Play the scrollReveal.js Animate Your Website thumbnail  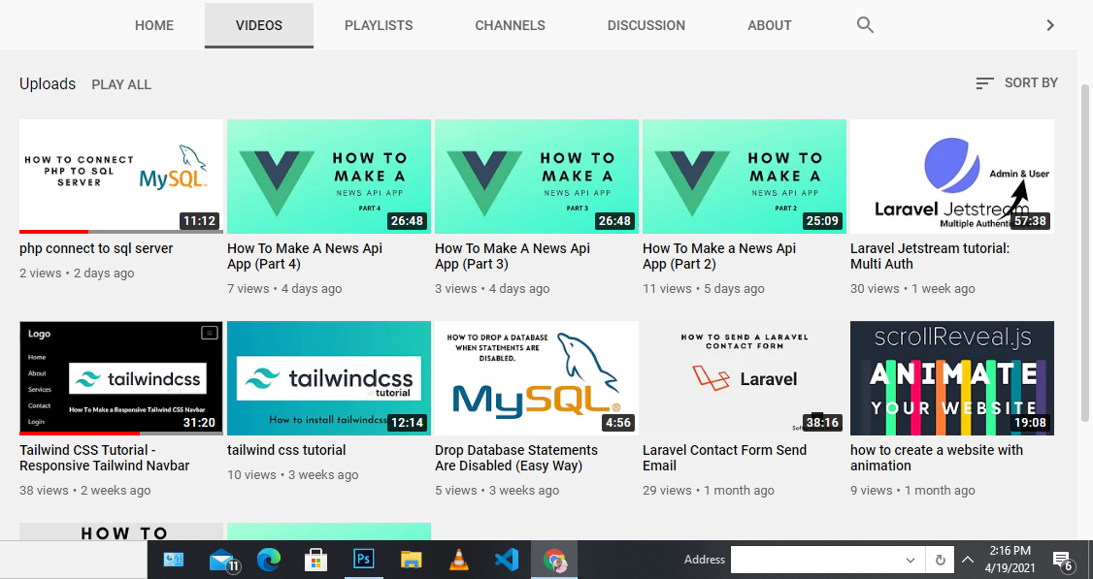tap(952, 378)
